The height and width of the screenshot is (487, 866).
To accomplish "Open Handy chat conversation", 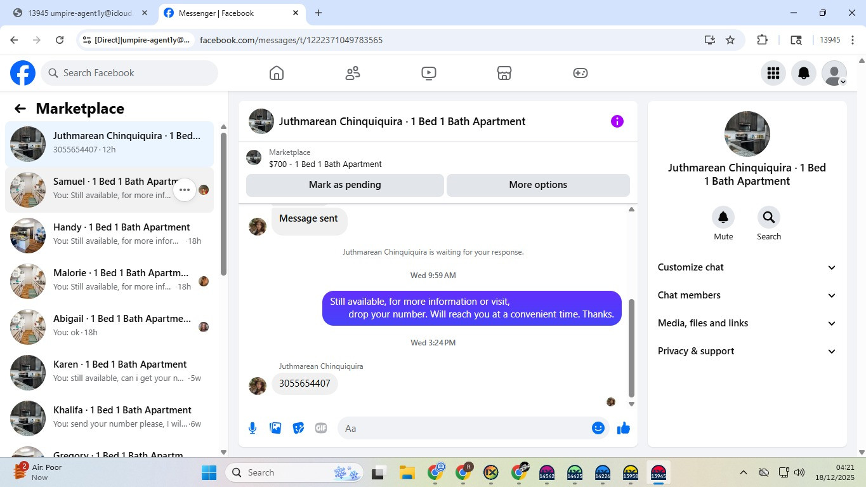I will [110, 236].
